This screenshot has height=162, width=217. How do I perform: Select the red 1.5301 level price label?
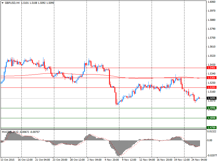212,78
